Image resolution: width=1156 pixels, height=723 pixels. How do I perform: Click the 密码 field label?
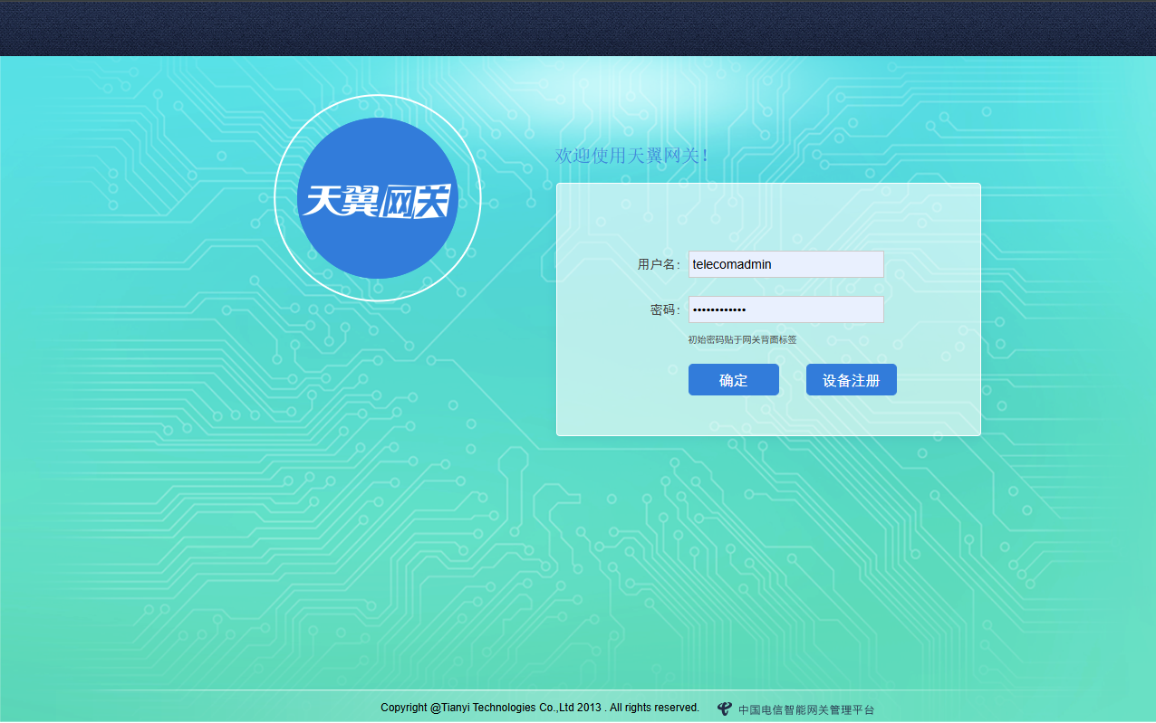click(664, 309)
